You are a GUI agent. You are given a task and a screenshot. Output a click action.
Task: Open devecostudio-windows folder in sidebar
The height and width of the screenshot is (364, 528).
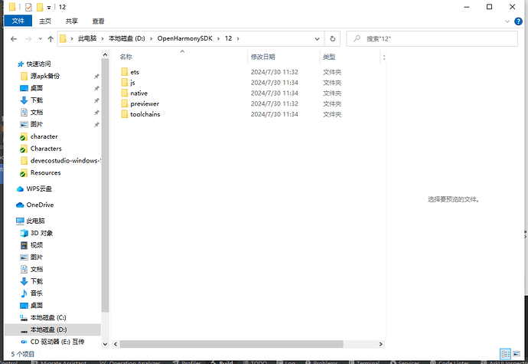(64, 161)
